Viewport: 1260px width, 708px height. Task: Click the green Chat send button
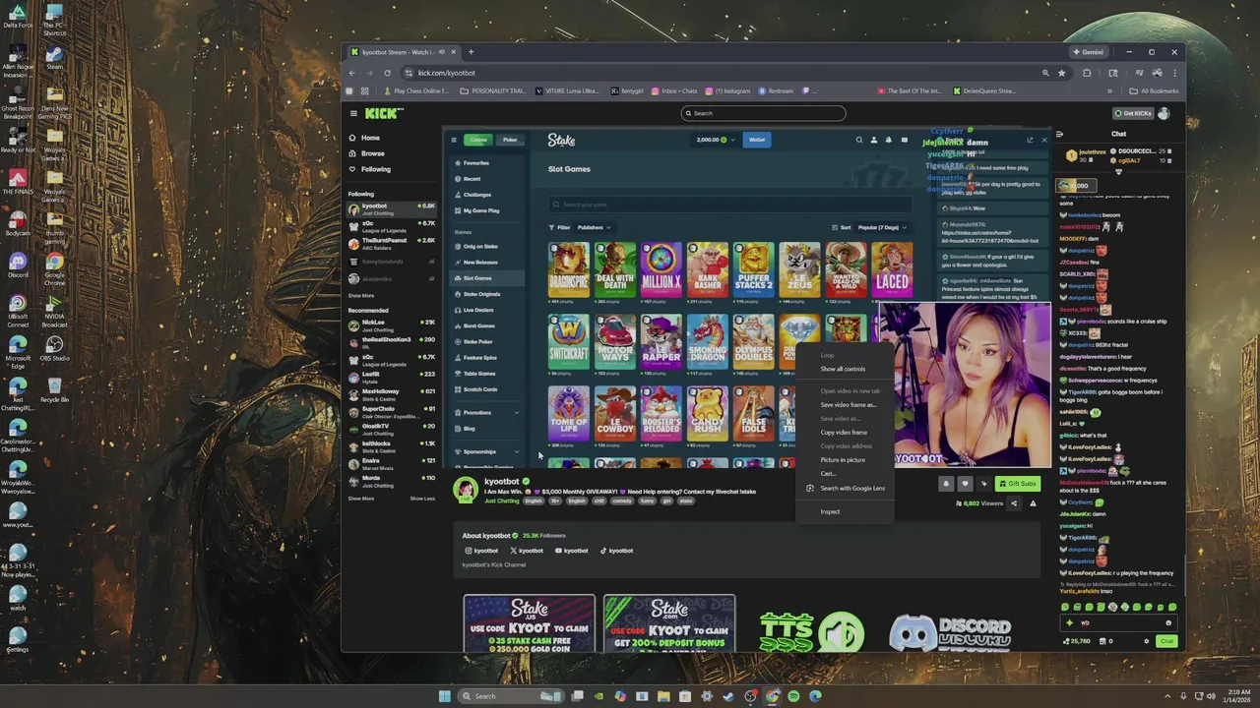(1166, 641)
